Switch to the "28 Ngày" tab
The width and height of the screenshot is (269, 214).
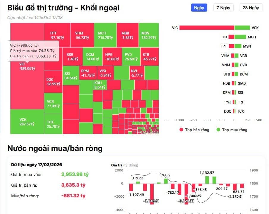(x=251, y=8)
